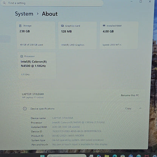This screenshot has height=157, width=157.
Task: Minimize the Settings window
Action: coord(132,2)
